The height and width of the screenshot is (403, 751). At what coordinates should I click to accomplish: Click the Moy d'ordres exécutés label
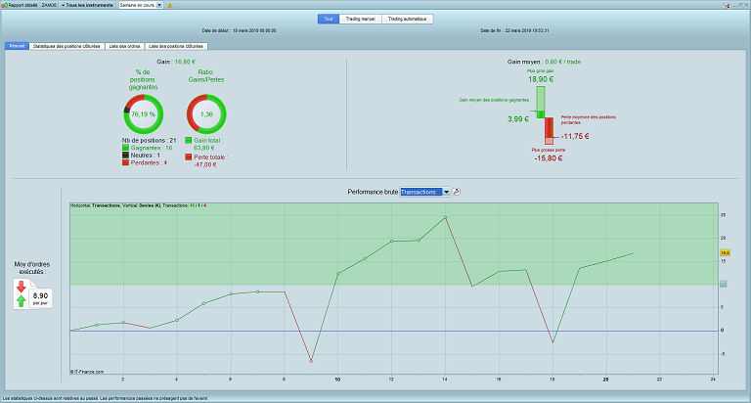click(x=32, y=268)
